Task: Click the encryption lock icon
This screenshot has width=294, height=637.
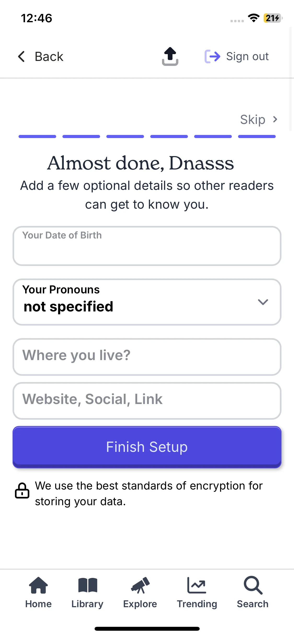Action: coord(22,491)
